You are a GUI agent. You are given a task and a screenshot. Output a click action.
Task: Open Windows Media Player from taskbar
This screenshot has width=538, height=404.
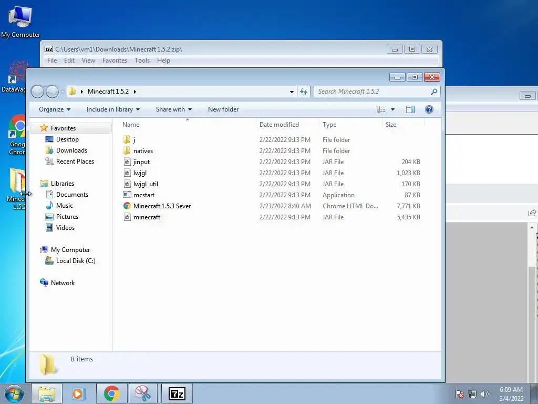[79, 393]
